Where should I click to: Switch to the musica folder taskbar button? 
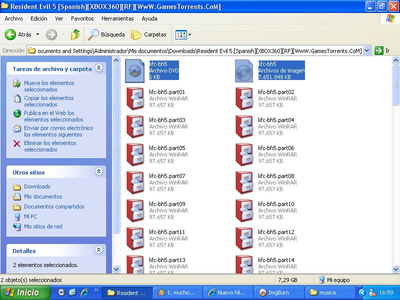(330, 292)
